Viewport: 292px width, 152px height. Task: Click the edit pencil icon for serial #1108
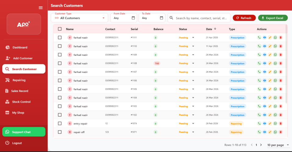pos(270,63)
